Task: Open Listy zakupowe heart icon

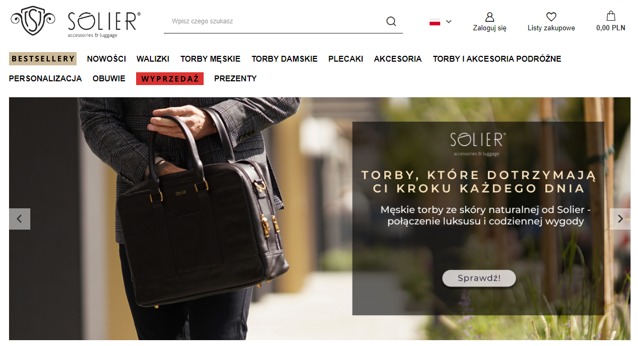Action: coord(551,17)
